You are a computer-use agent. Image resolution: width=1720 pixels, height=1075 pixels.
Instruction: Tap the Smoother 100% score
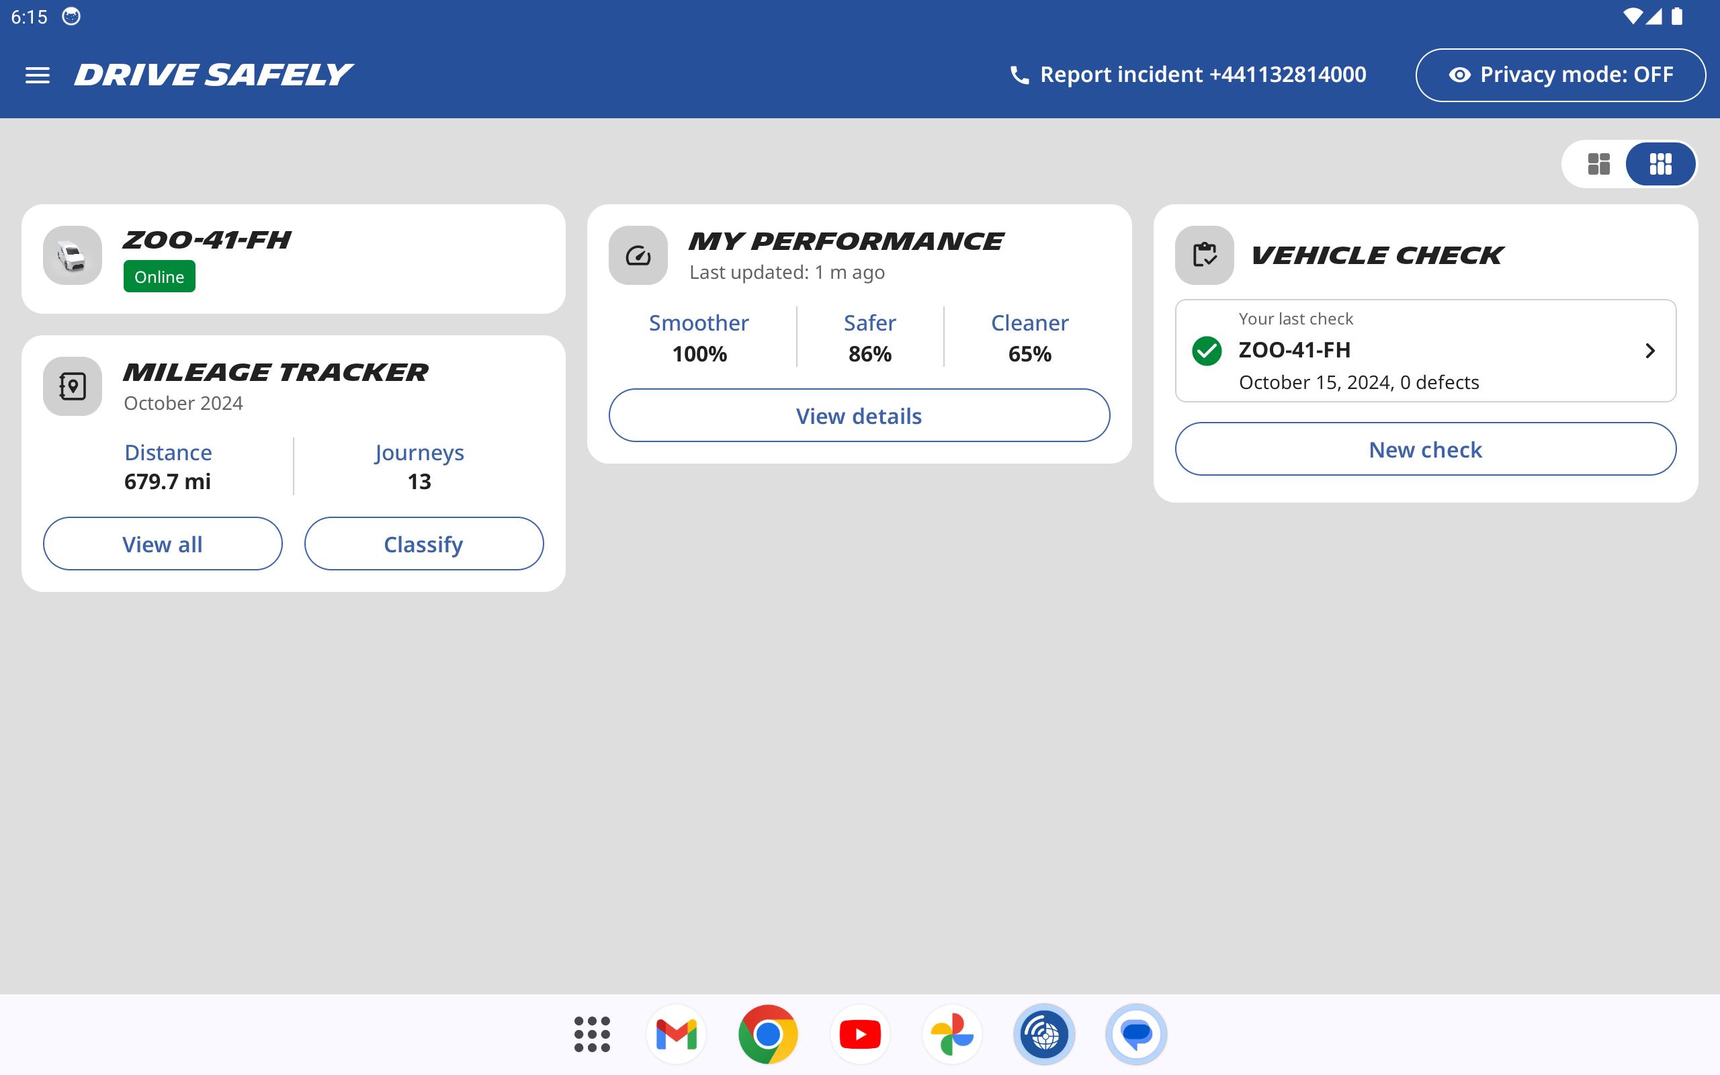699,338
